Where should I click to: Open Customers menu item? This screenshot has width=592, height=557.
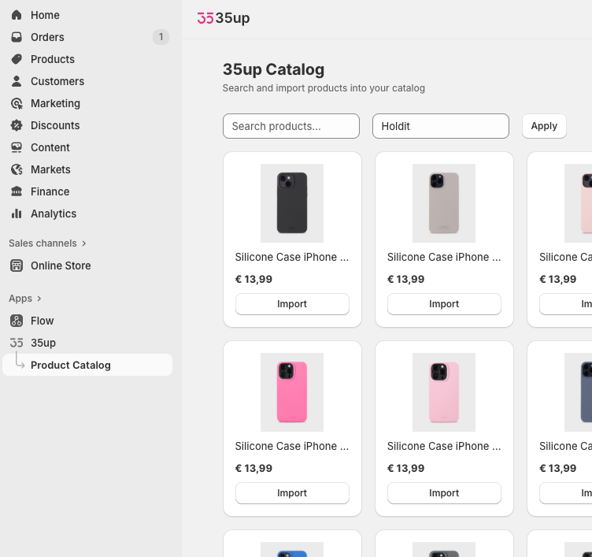pyautogui.click(x=57, y=81)
